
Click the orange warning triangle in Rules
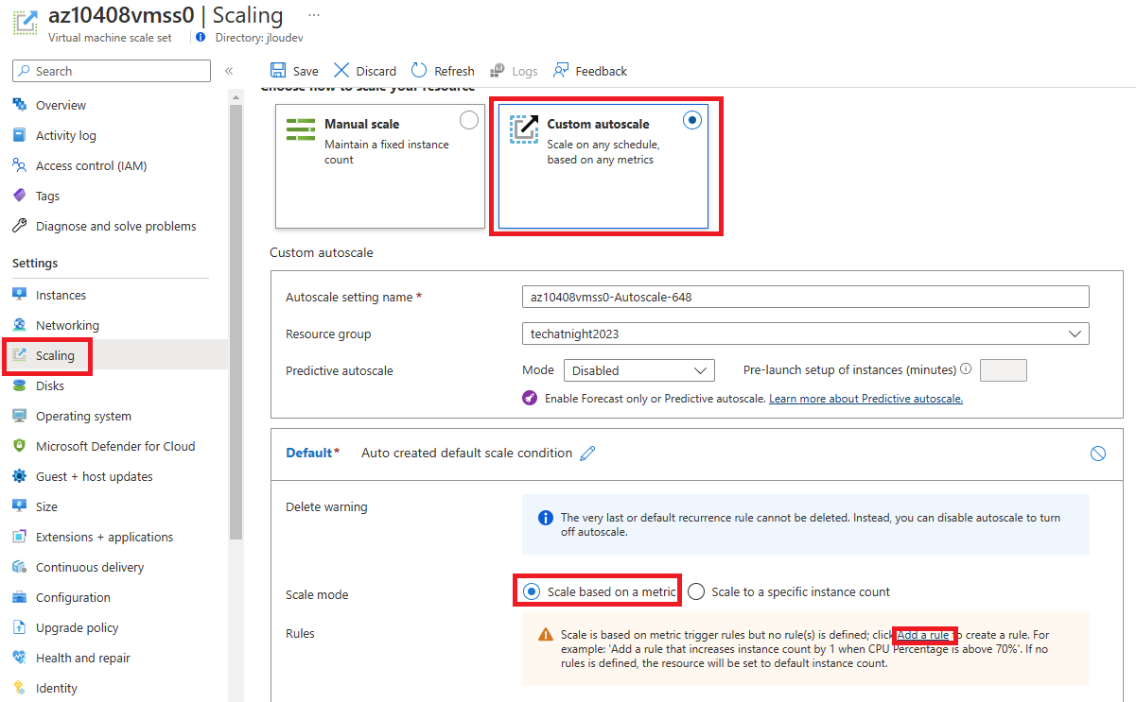[x=546, y=635]
